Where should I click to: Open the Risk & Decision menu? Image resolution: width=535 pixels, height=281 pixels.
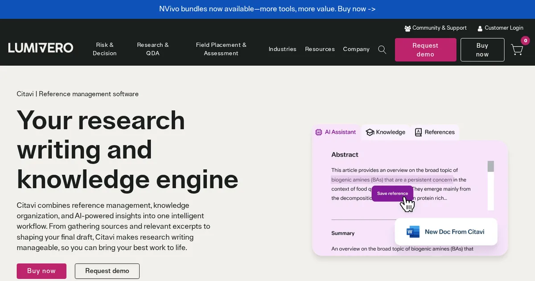[105, 49]
